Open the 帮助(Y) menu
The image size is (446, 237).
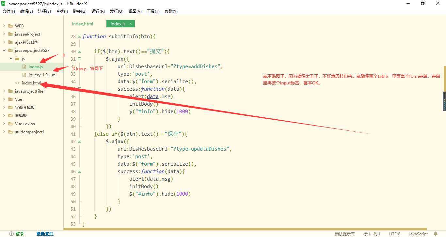(171, 11)
